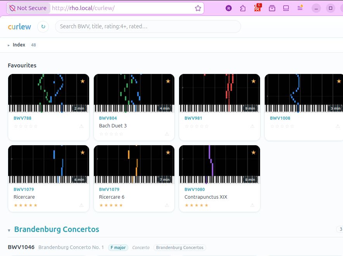Open the Ricercare 6 piano roll thumbnail
The width and height of the screenshot is (343, 256).
click(134, 165)
